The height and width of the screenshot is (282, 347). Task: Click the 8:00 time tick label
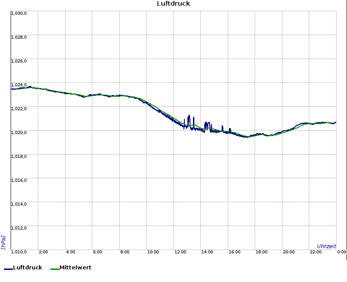tap(125, 252)
